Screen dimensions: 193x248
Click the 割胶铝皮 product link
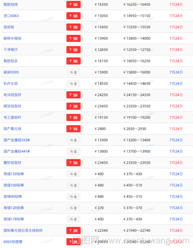click(11, 61)
